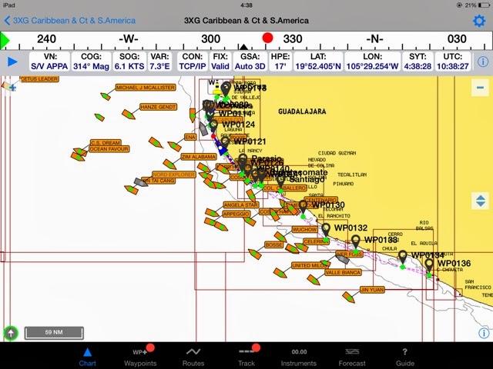Open the Routes tab
493x369 pixels.
pyautogui.click(x=193, y=355)
